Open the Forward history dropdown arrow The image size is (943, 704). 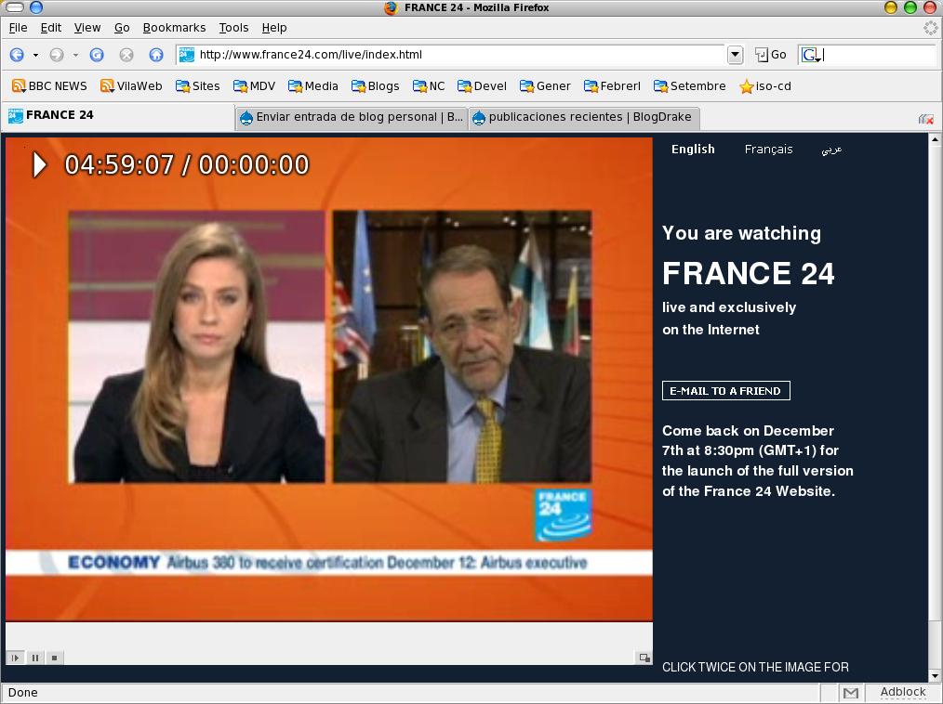(75, 56)
